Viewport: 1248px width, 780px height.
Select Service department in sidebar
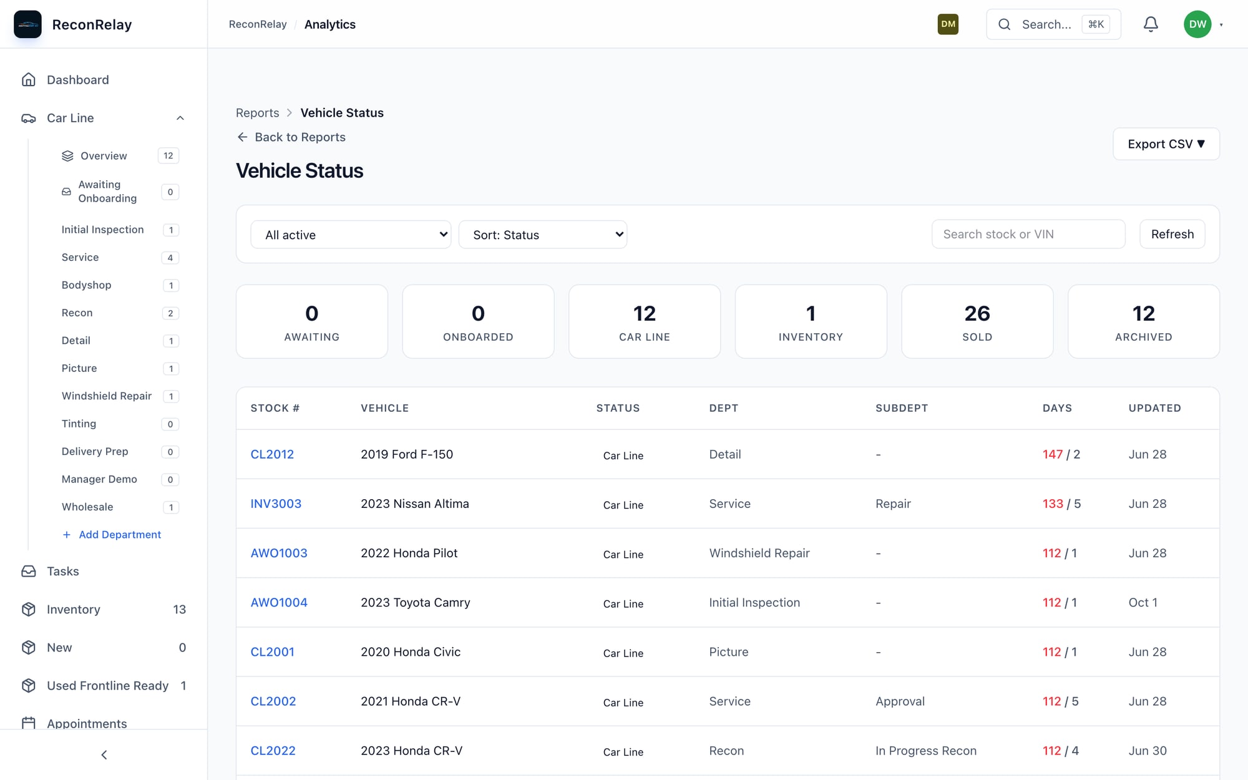(80, 257)
